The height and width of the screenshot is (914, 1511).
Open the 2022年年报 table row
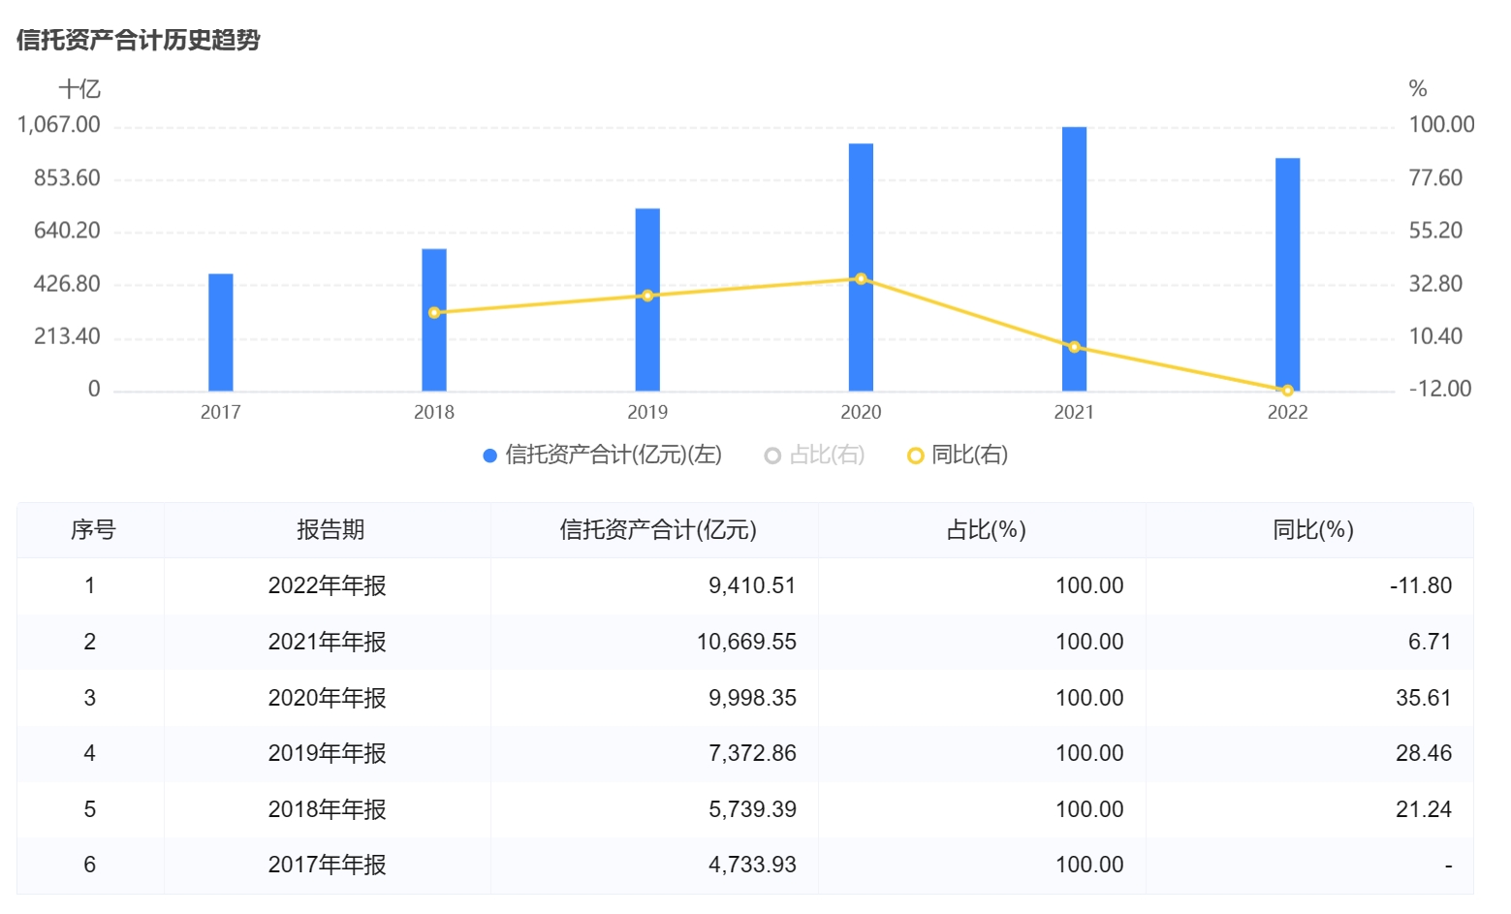(x=328, y=585)
